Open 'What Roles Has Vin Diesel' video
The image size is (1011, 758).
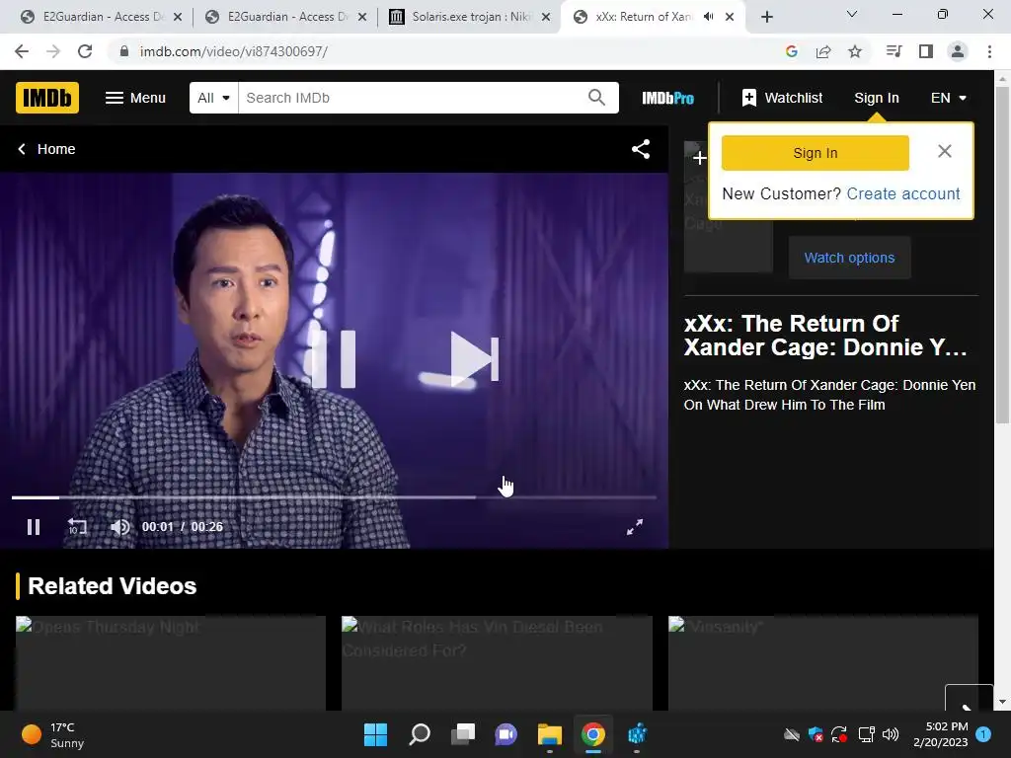497,662
